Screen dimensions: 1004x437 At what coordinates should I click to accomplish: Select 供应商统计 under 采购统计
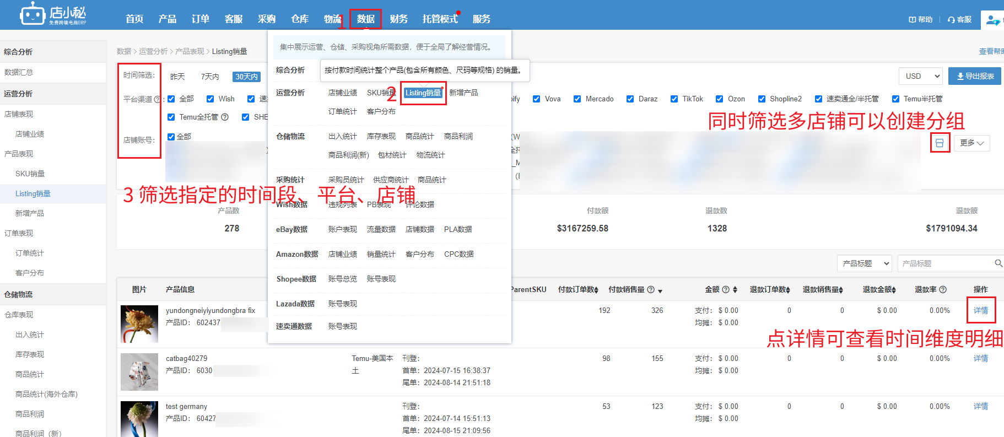coord(391,180)
